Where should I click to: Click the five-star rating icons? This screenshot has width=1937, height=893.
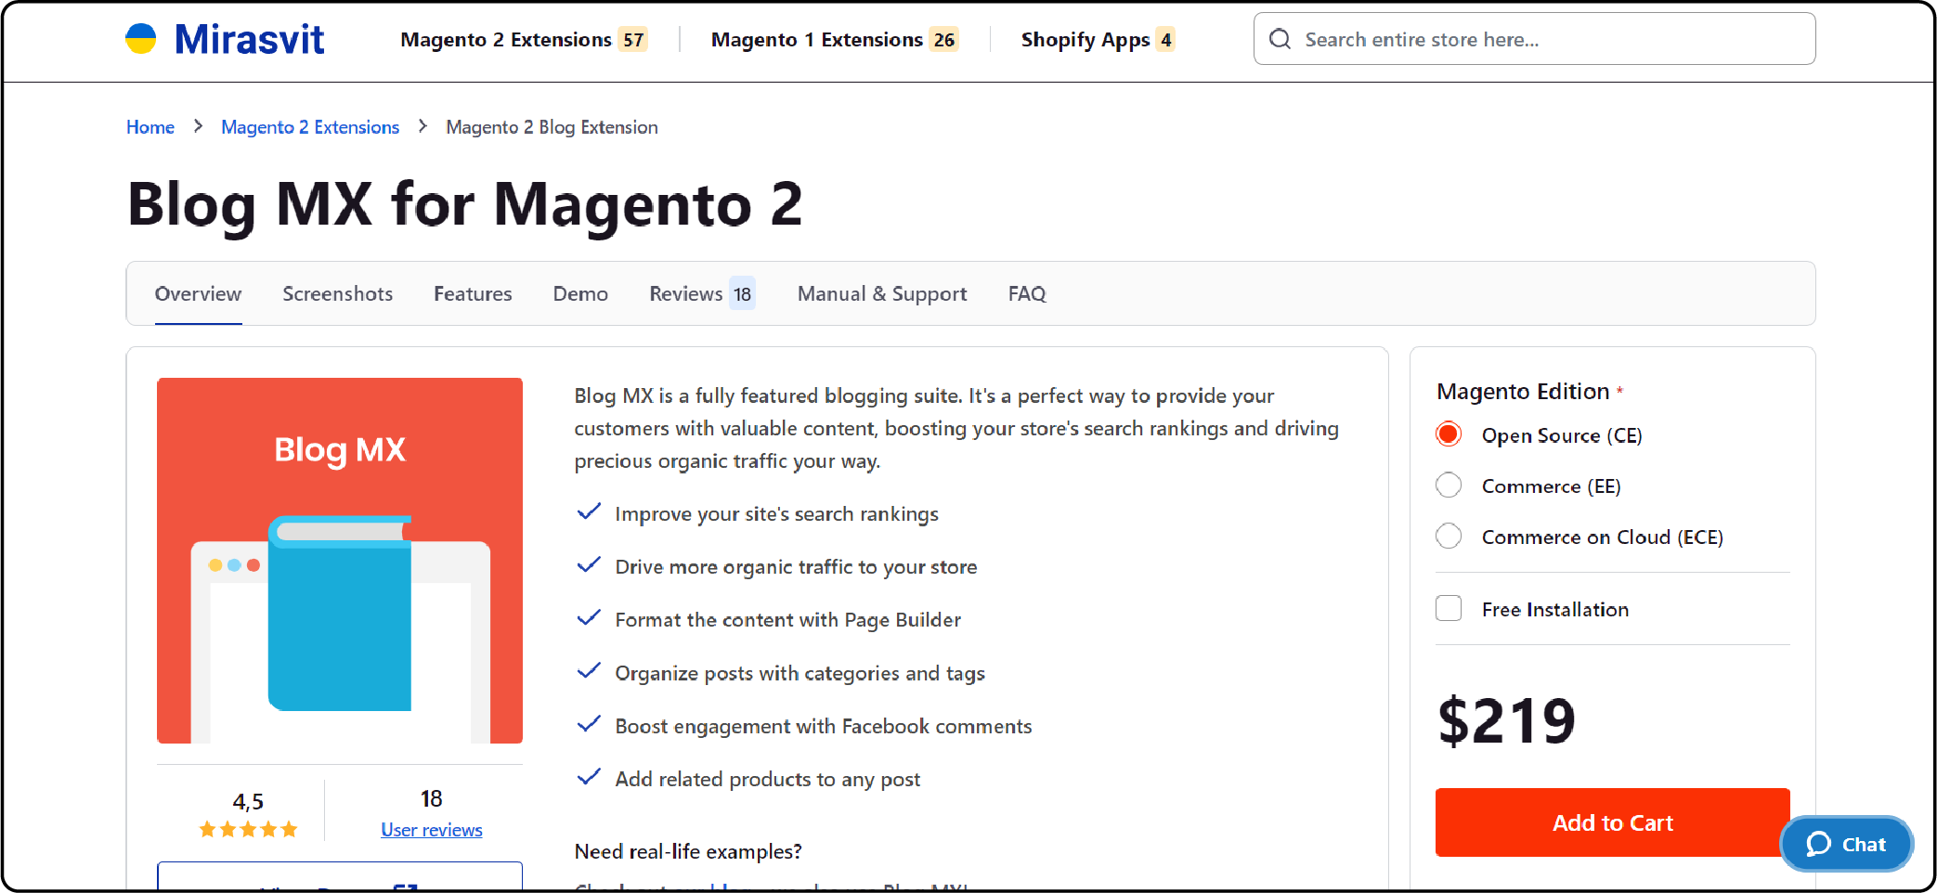(x=248, y=830)
